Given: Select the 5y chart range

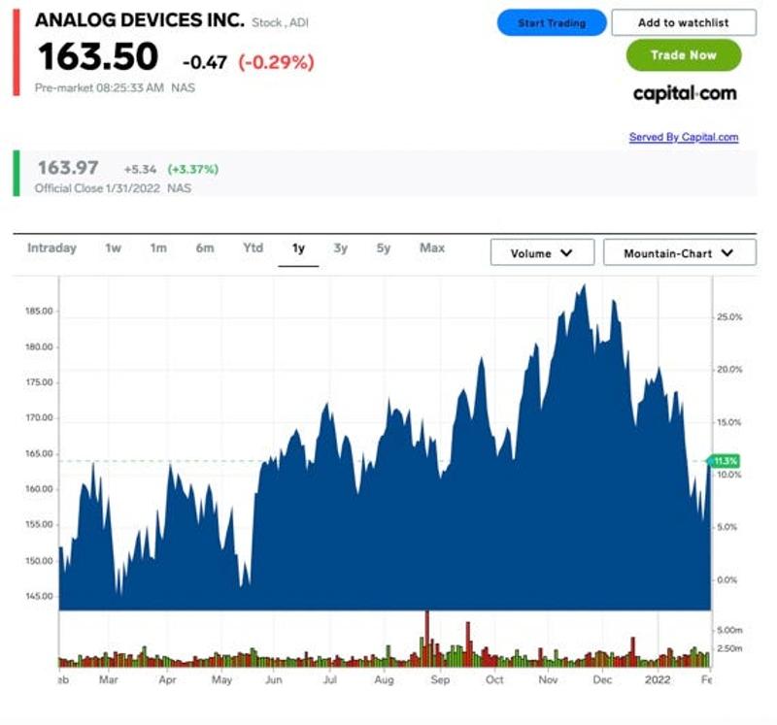Looking at the screenshot, I should point(384,248).
